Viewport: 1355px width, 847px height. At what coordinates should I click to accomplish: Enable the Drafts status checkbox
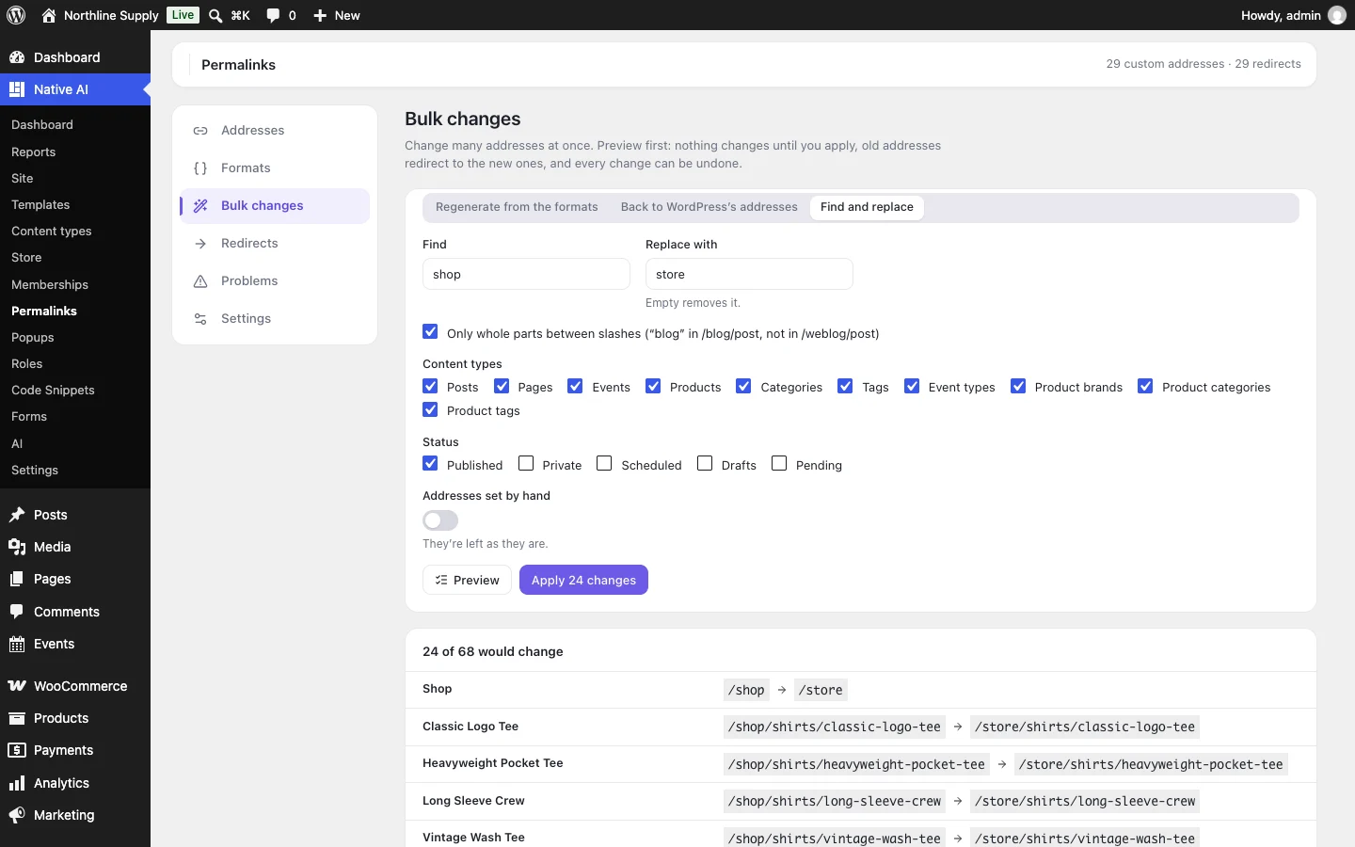705,463
